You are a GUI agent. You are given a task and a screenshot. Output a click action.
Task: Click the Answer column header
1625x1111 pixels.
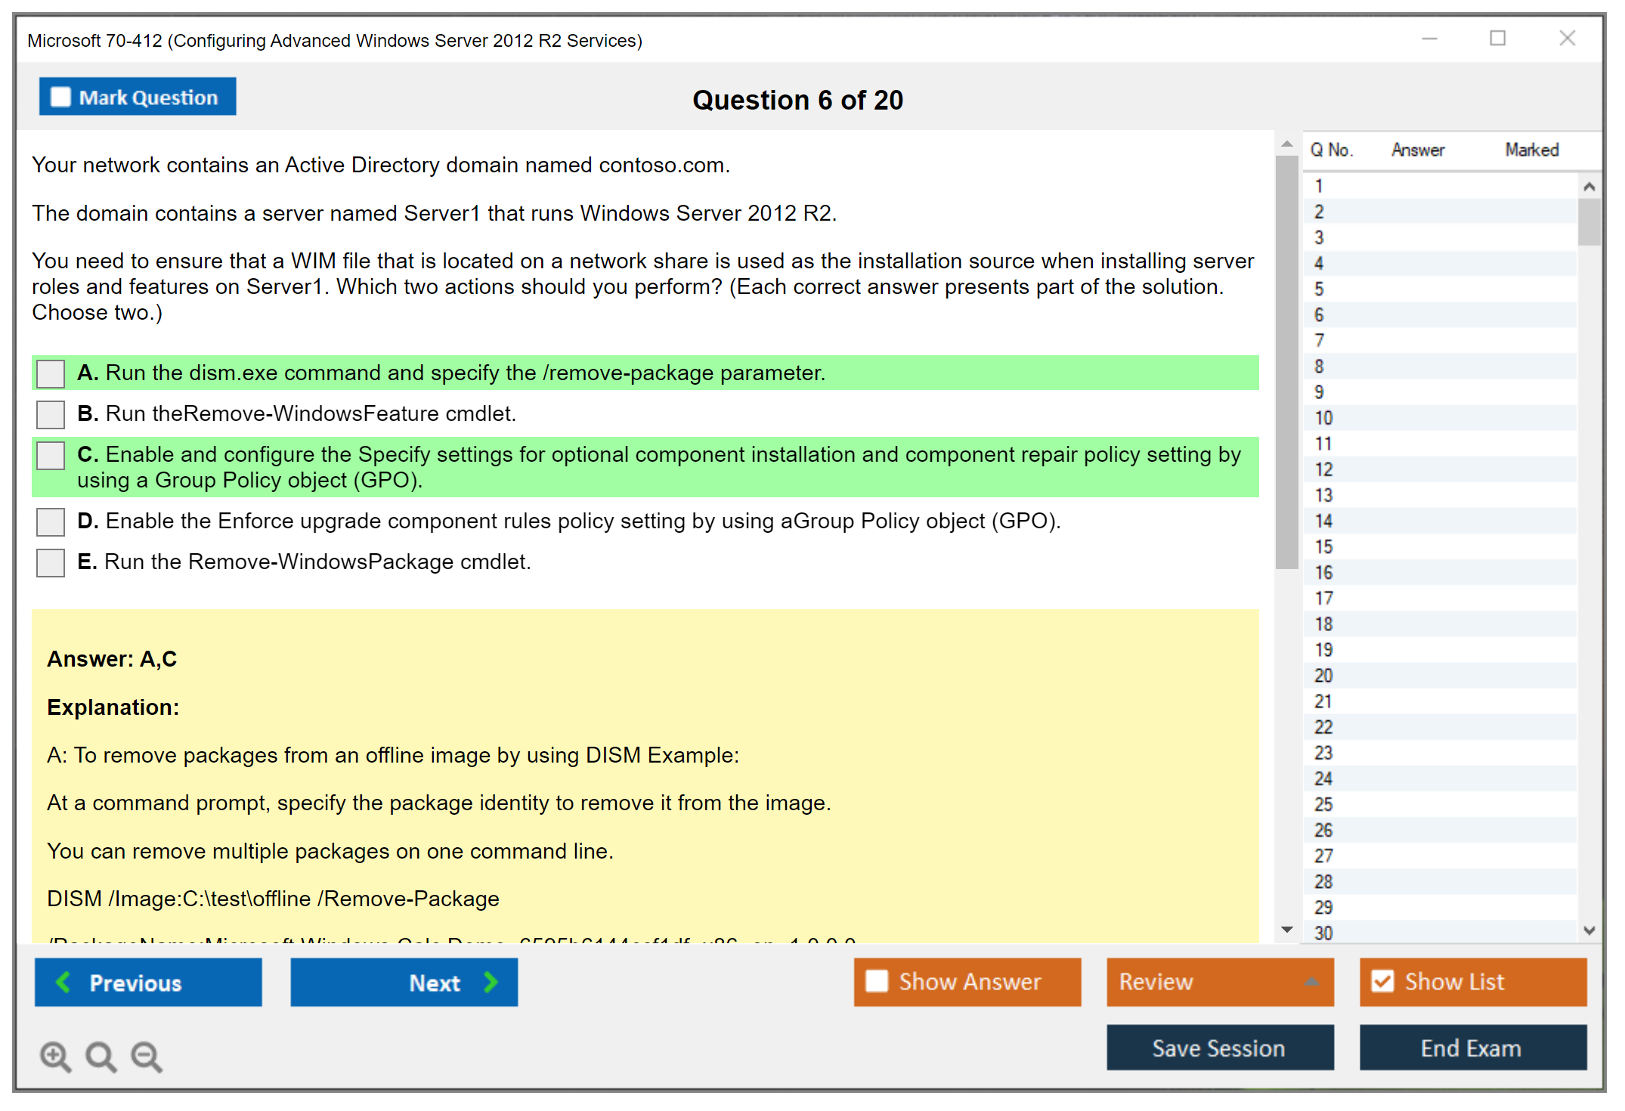[1417, 150]
